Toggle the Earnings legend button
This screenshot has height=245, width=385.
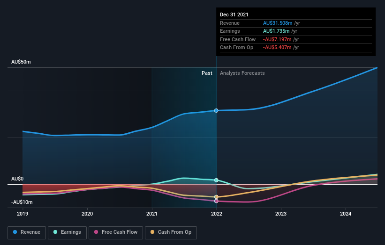click(67, 232)
